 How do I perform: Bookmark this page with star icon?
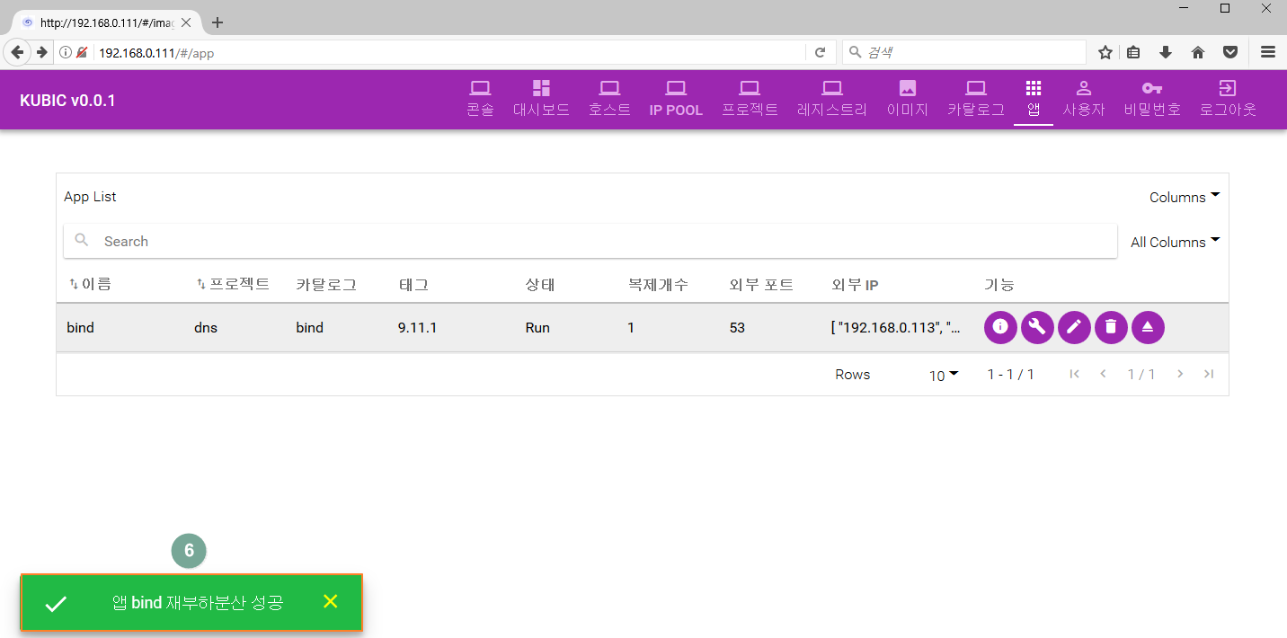click(1105, 52)
